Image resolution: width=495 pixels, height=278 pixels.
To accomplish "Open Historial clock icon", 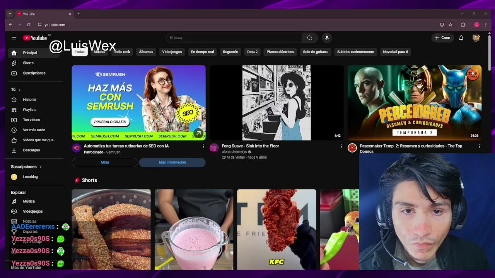I will click(14, 100).
